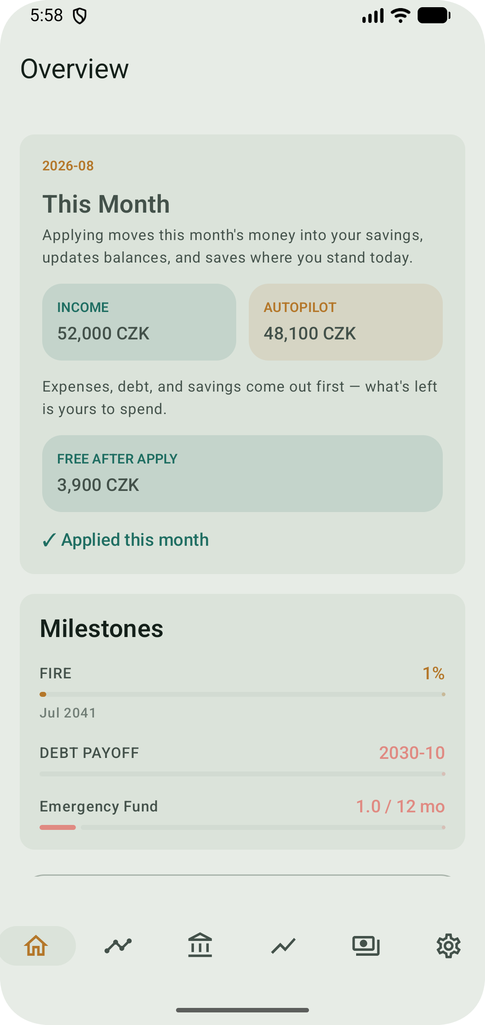This screenshot has width=485, height=1025.
Task: Open the trend chart navigation icon
Action: tap(283, 945)
